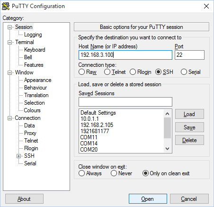Click the Open button to connect
The image size is (214, 207).
tap(148, 199)
